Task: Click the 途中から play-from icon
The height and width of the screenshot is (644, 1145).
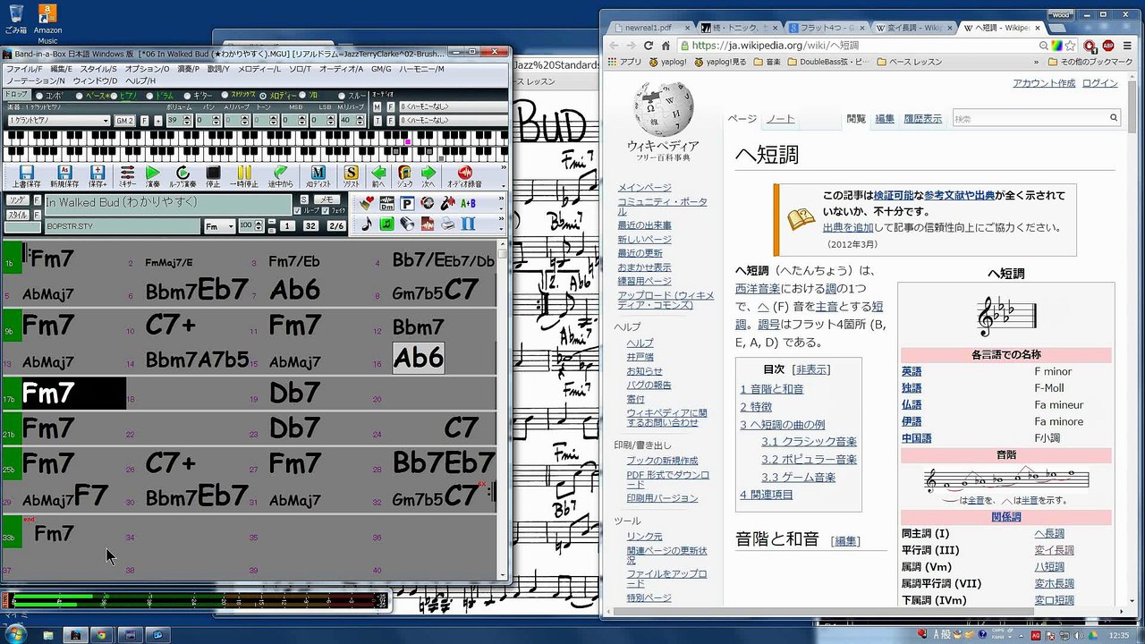Action: pyautogui.click(x=281, y=176)
